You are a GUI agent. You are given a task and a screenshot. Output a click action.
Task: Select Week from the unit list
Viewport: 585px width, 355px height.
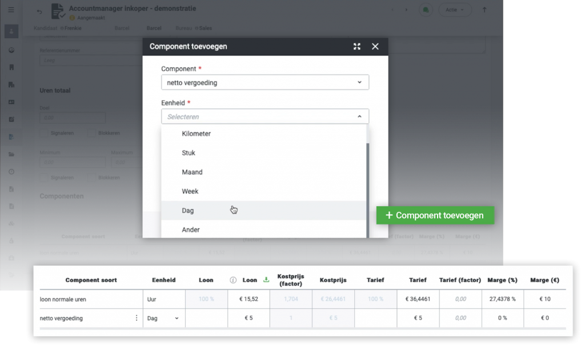(263, 191)
